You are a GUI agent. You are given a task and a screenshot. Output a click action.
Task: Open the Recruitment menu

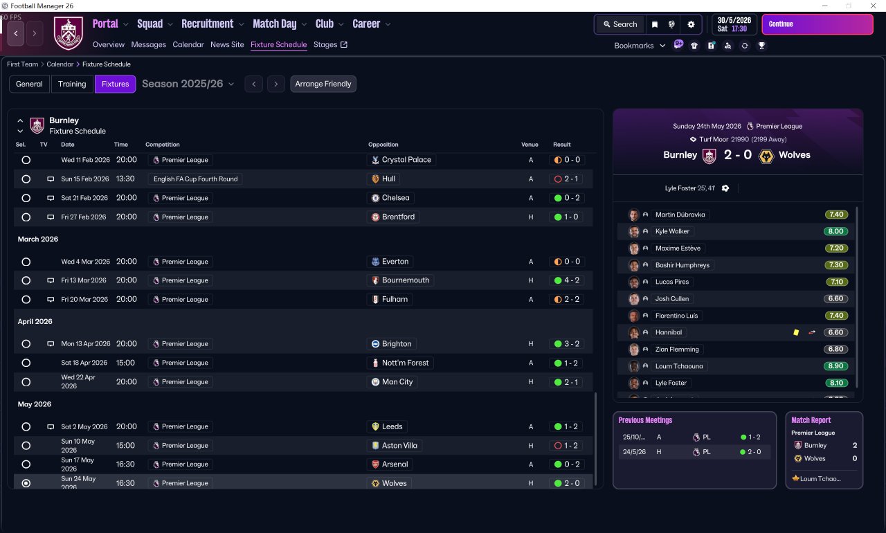pos(213,24)
